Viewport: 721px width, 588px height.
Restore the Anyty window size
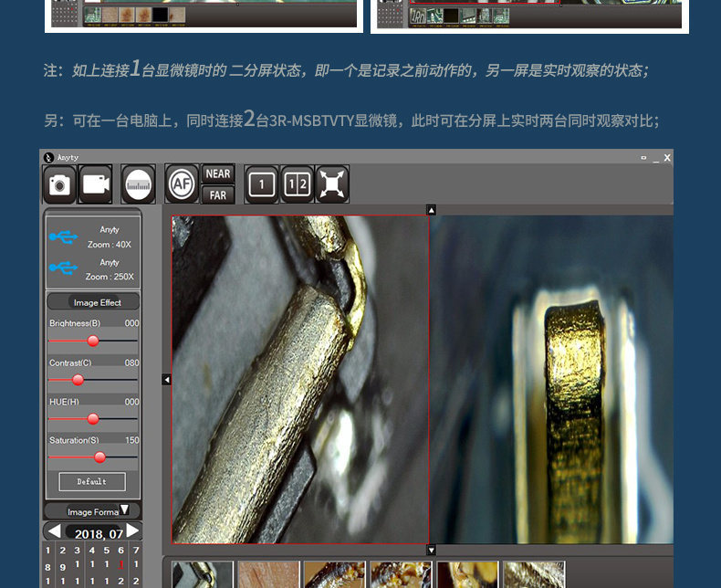(x=643, y=158)
